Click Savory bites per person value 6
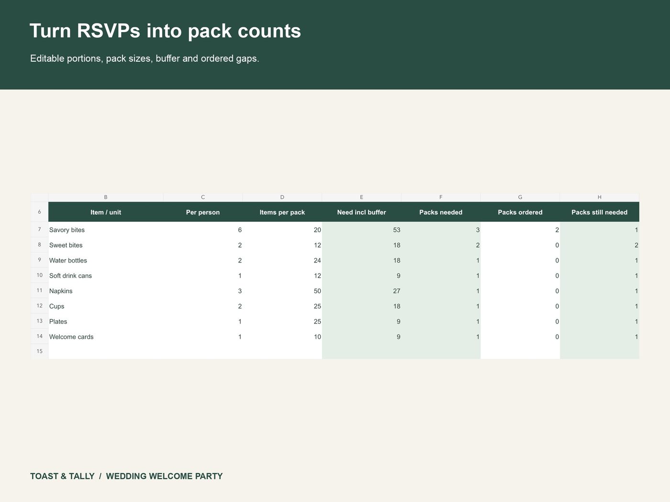This screenshot has height=502, width=670. click(x=203, y=230)
